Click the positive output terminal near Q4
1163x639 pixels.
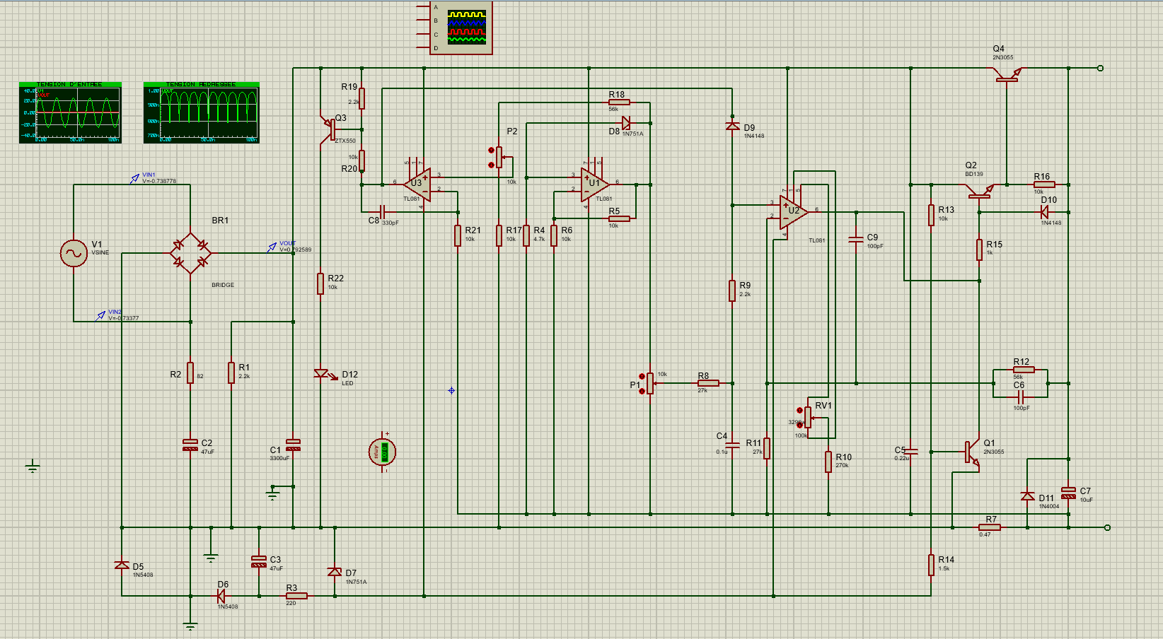(x=1100, y=69)
